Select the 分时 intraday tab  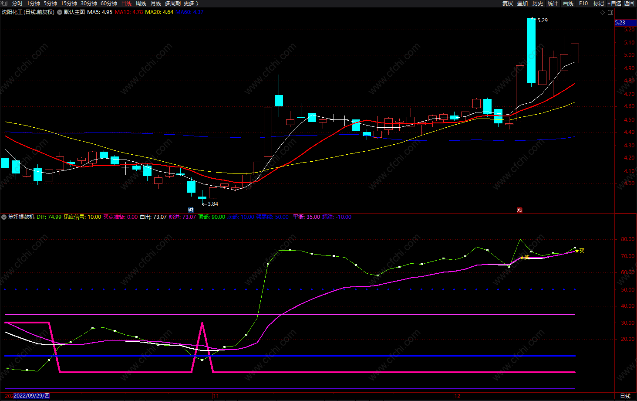(17, 3)
